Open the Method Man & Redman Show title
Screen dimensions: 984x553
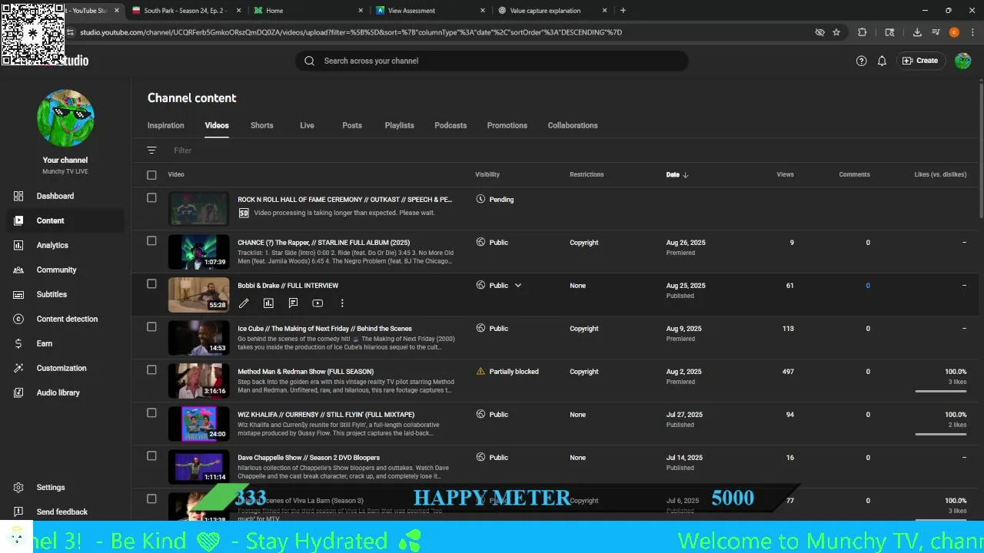tap(305, 372)
